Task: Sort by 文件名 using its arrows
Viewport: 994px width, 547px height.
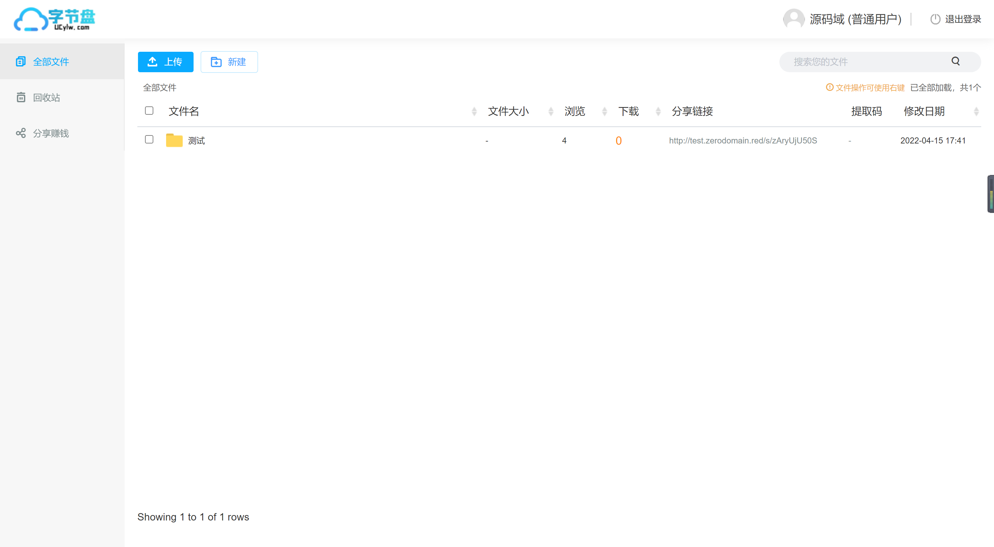Action: [x=474, y=112]
